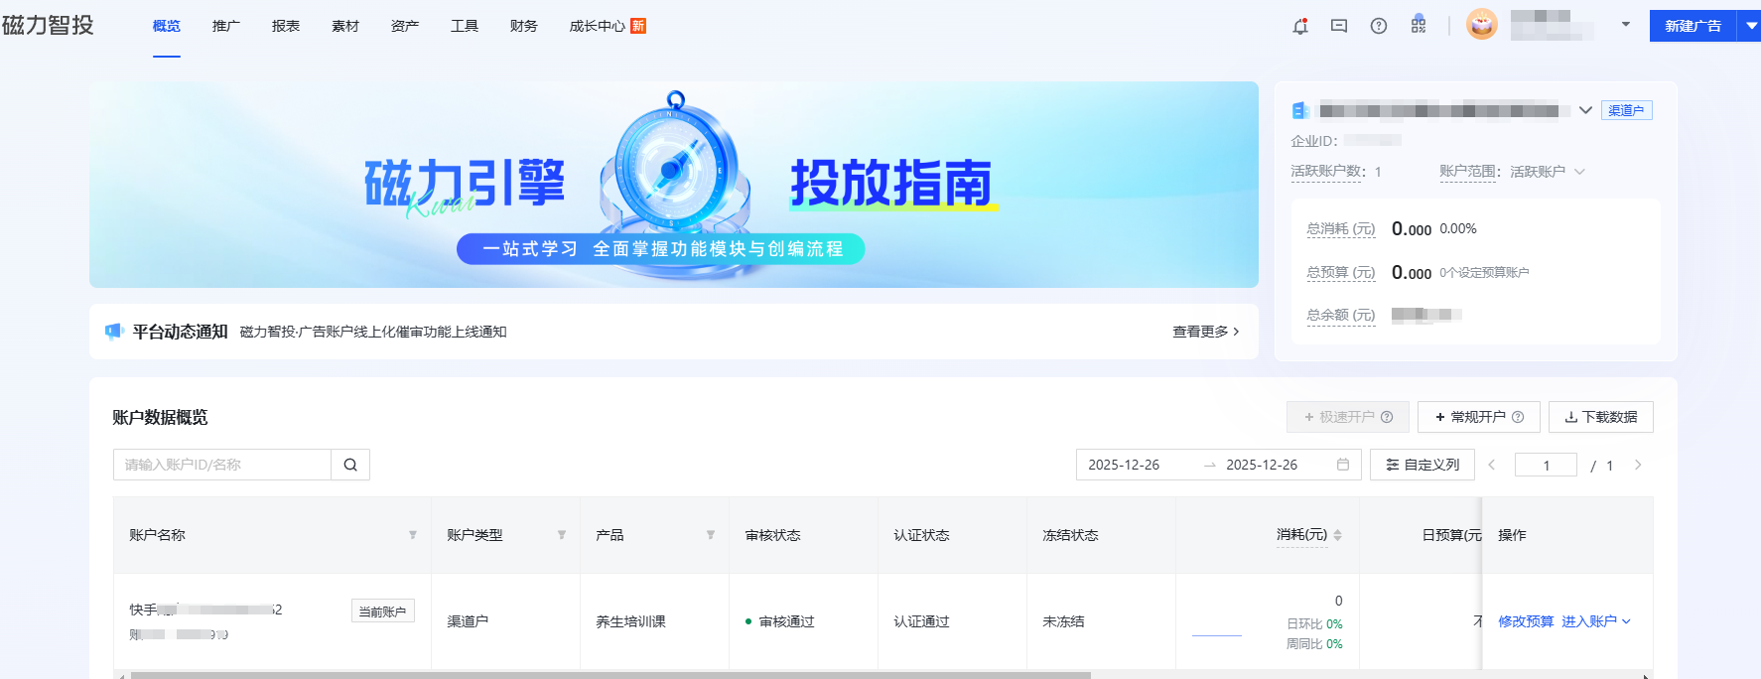
Task: Open the 工具 menu
Action: (x=465, y=26)
